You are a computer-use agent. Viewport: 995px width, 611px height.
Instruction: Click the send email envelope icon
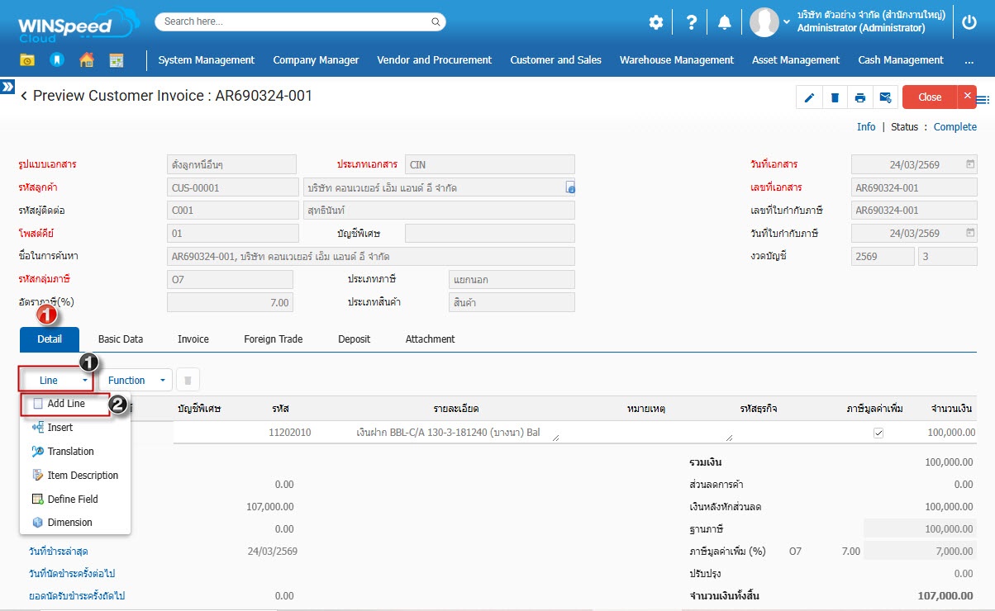click(886, 97)
